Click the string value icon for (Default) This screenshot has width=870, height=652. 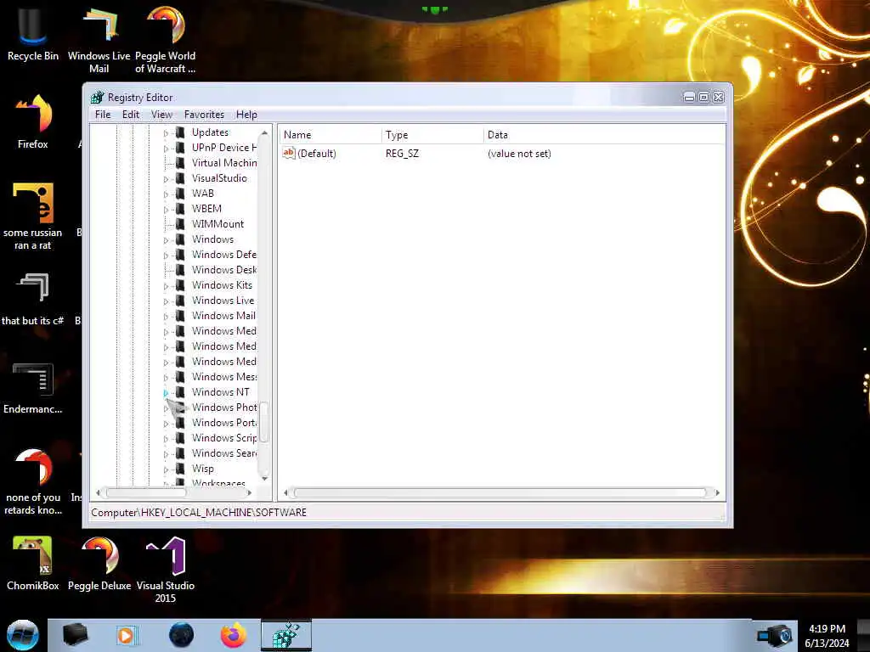click(x=289, y=153)
